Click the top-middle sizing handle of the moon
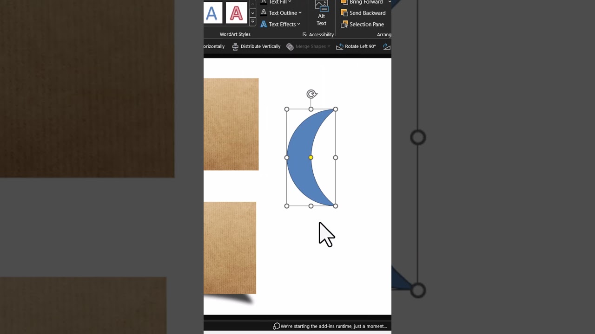595x334 pixels. (311, 109)
